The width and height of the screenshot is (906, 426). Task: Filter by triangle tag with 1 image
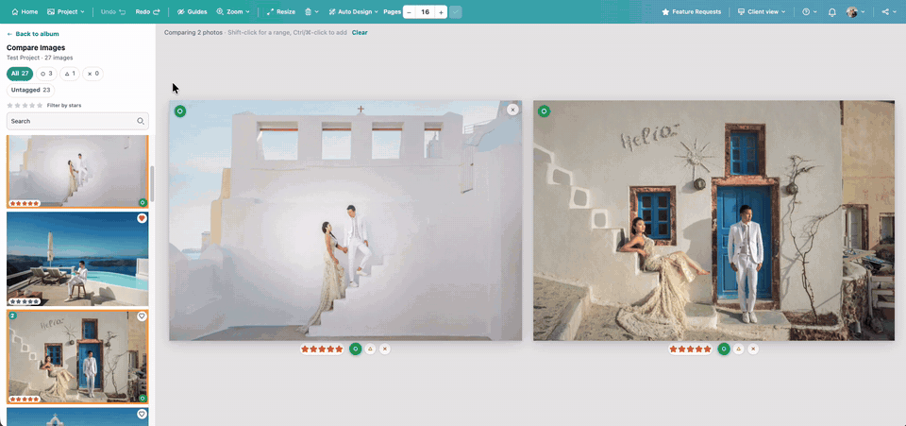click(x=70, y=74)
